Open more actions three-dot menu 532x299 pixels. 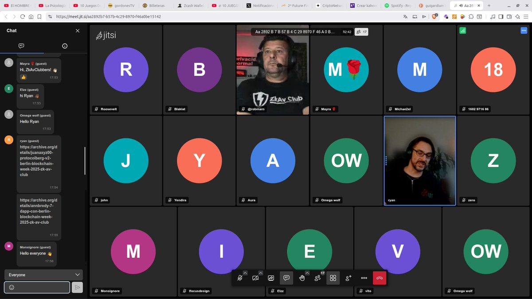364,278
